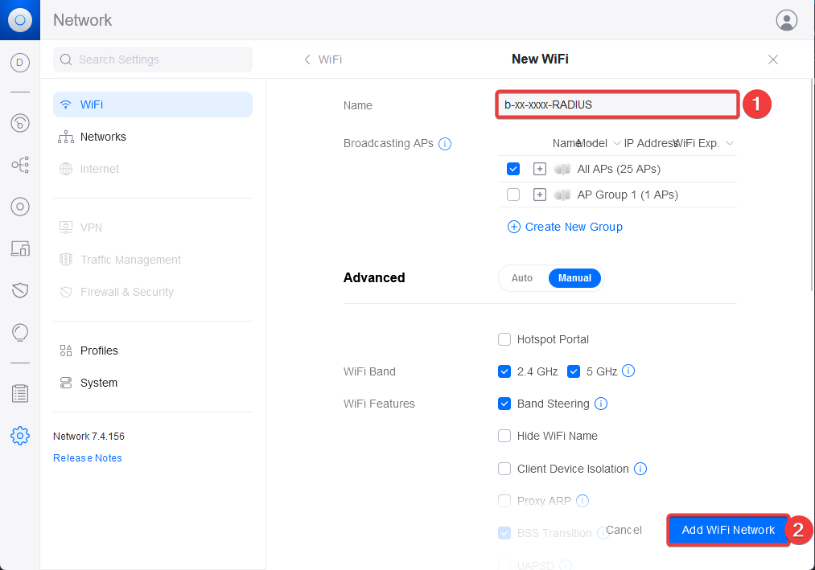Click the Add WiFi Network button

[x=728, y=530]
